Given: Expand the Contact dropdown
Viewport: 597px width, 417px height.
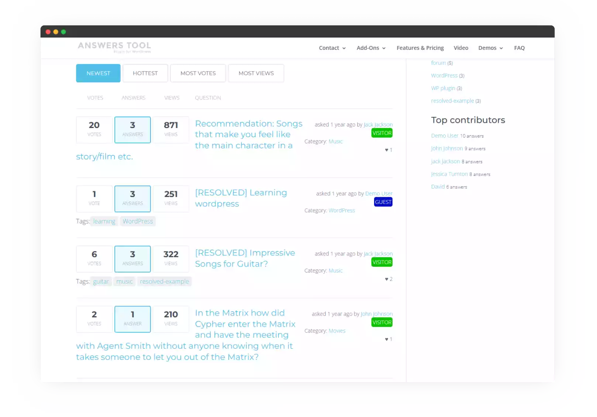Looking at the screenshot, I should pos(332,48).
